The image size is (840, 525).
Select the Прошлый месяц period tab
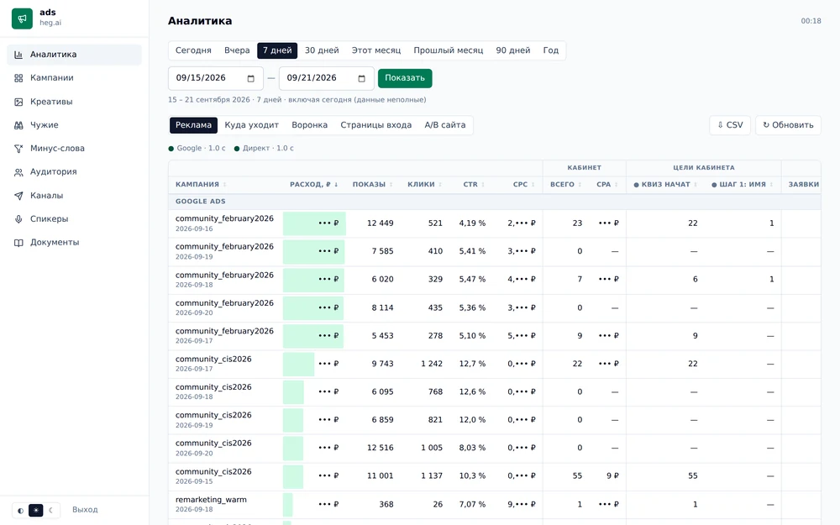click(x=449, y=50)
